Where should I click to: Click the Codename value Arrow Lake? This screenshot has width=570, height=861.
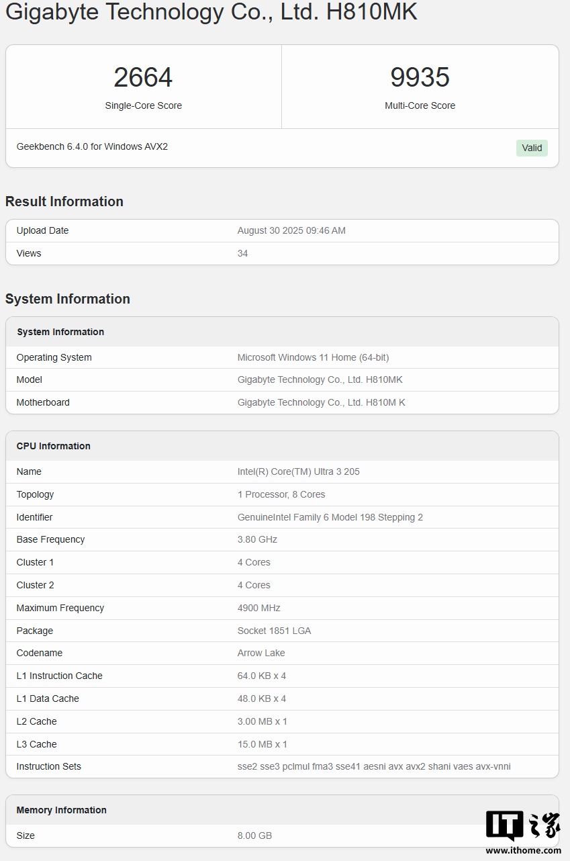pos(261,653)
